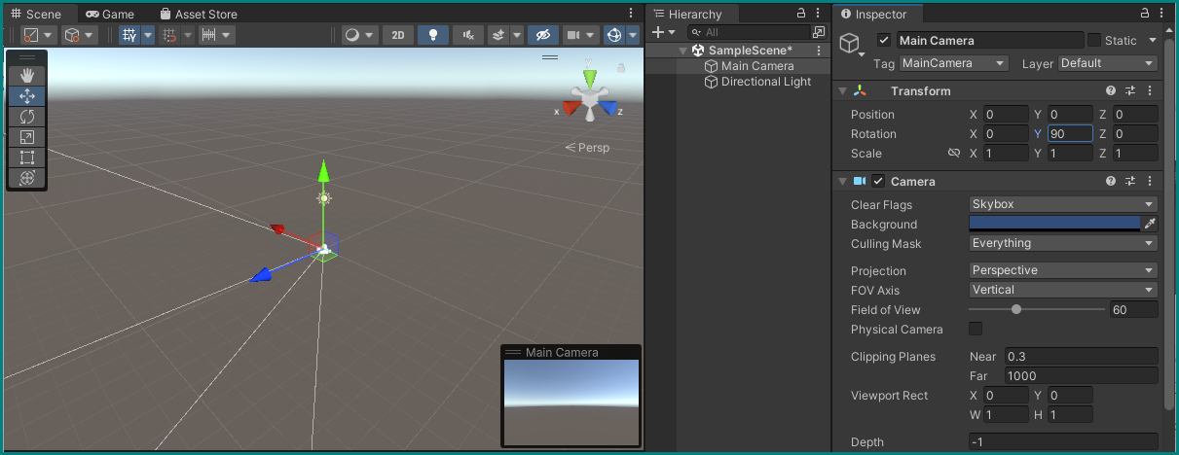Mute scene audio with the speaker icon

tap(469, 35)
